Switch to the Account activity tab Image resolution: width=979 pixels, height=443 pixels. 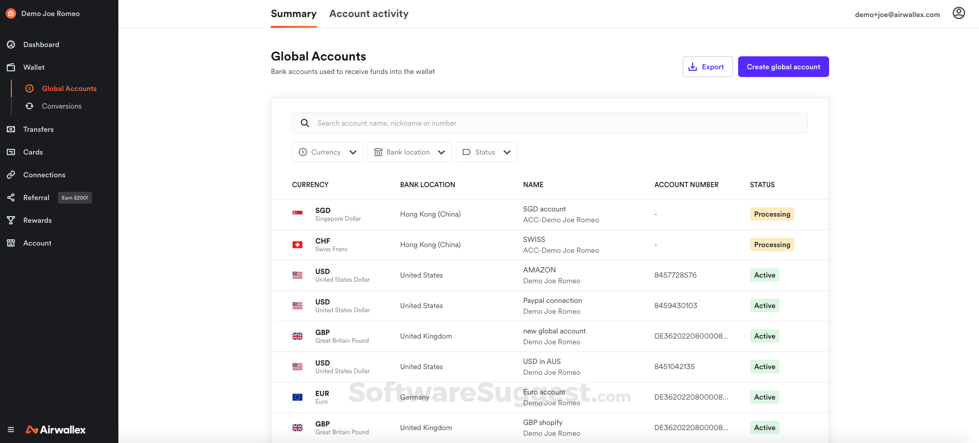click(369, 14)
